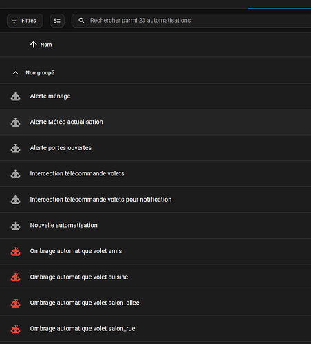Focus the Rechercher parmi 23 automatisations field
The image size is (311, 344).
(191, 21)
